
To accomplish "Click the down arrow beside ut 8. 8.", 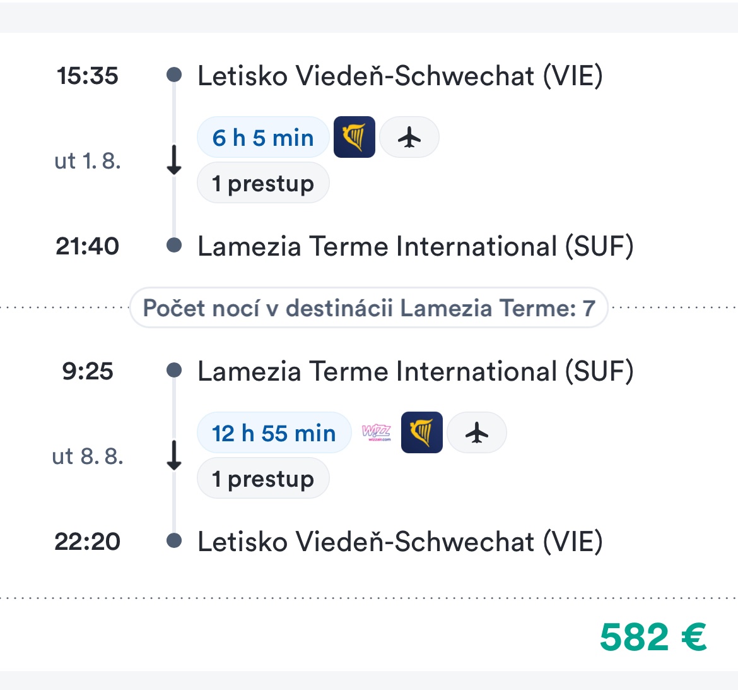I will [174, 456].
